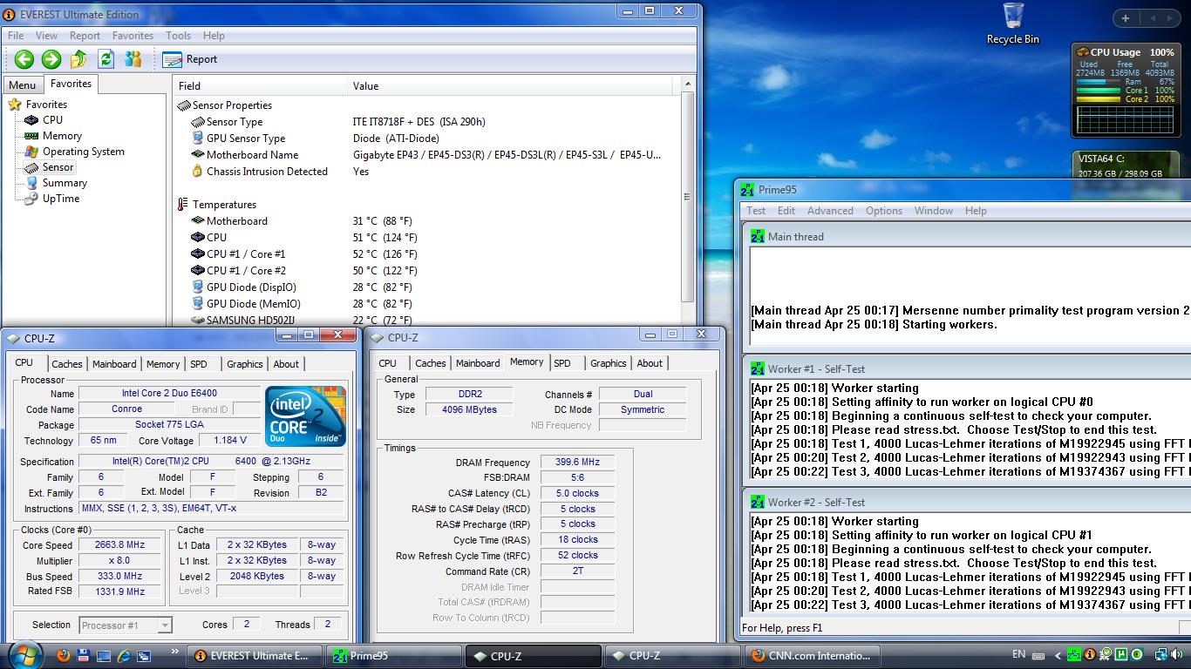Image resolution: width=1191 pixels, height=669 pixels.
Task: Open the File menu in EVEREST
Action: click(16, 36)
